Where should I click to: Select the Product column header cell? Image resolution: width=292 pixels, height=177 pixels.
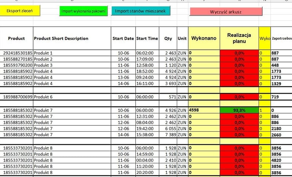click(x=16, y=38)
